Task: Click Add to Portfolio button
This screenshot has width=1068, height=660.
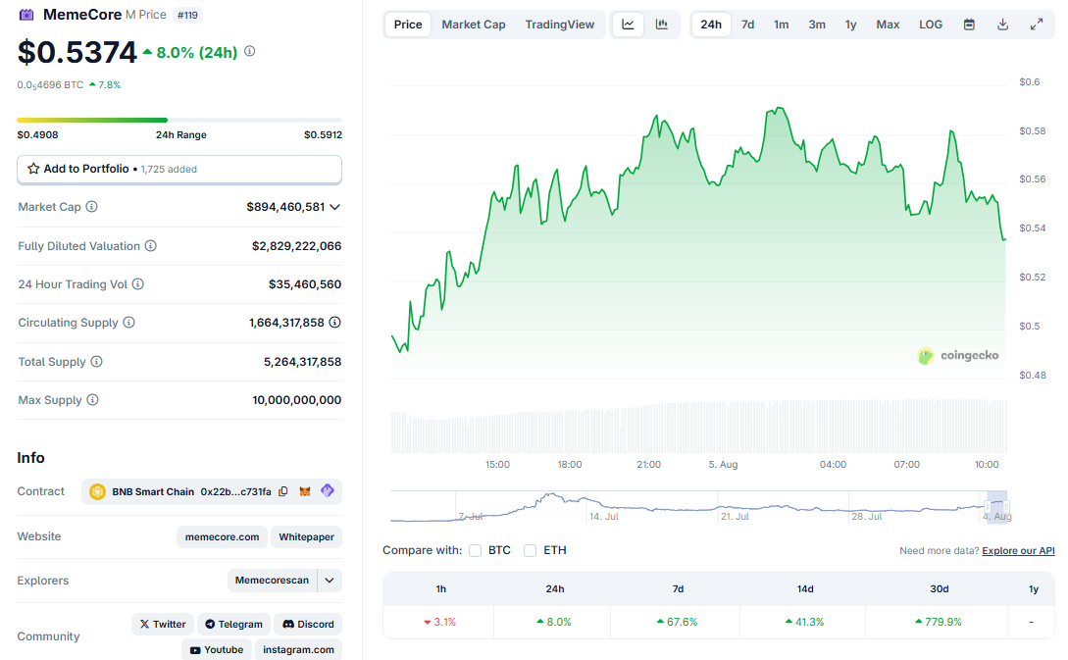Action: 179,169
